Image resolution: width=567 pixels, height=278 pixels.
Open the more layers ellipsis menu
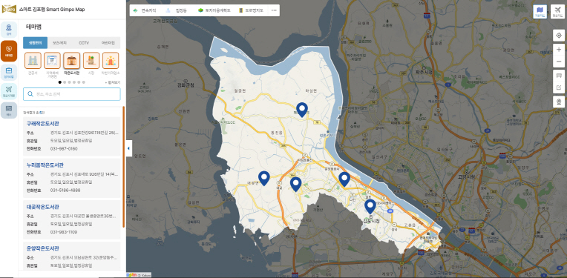(274, 10)
